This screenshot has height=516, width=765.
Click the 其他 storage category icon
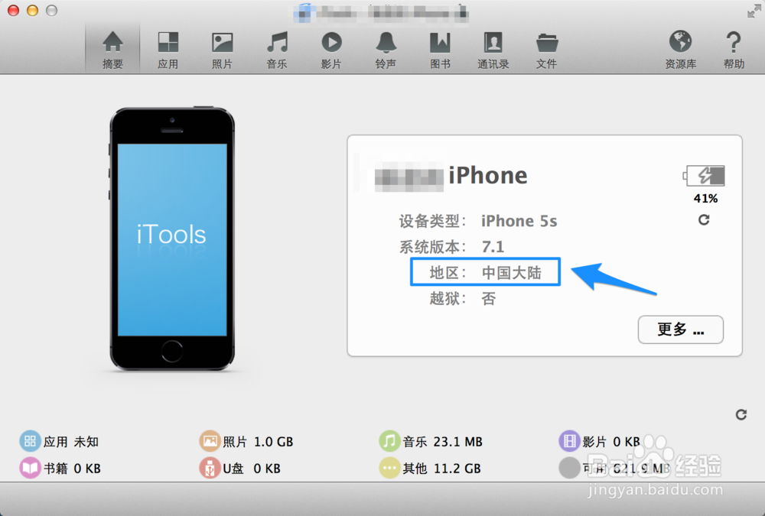coord(389,468)
